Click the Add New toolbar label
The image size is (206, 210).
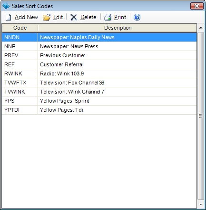[26, 17]
